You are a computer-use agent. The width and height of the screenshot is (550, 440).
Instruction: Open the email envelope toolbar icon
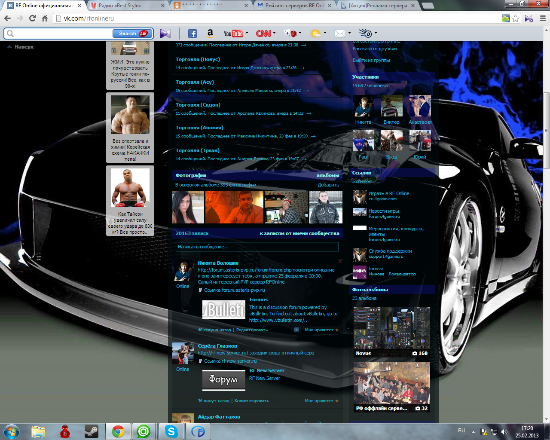click(340, 34)
